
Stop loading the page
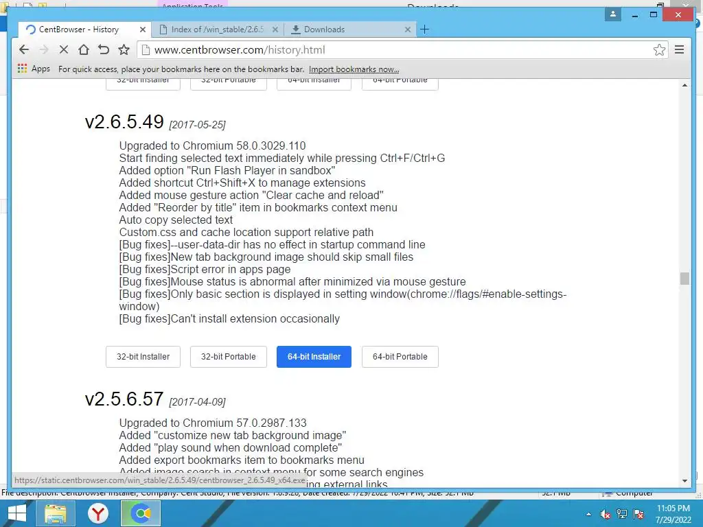[64, 49]
